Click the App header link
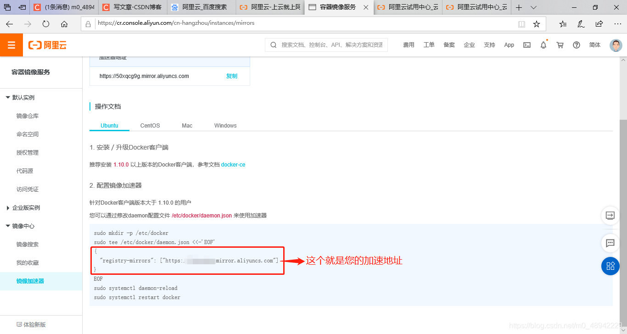Screen dimensions: 627x334 pos(509,45)
